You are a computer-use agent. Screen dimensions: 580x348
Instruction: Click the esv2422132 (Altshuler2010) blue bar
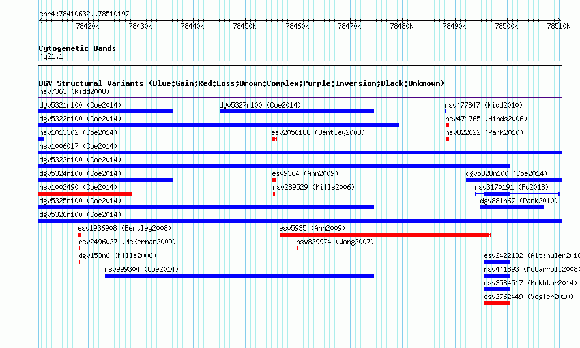(497, 262)
